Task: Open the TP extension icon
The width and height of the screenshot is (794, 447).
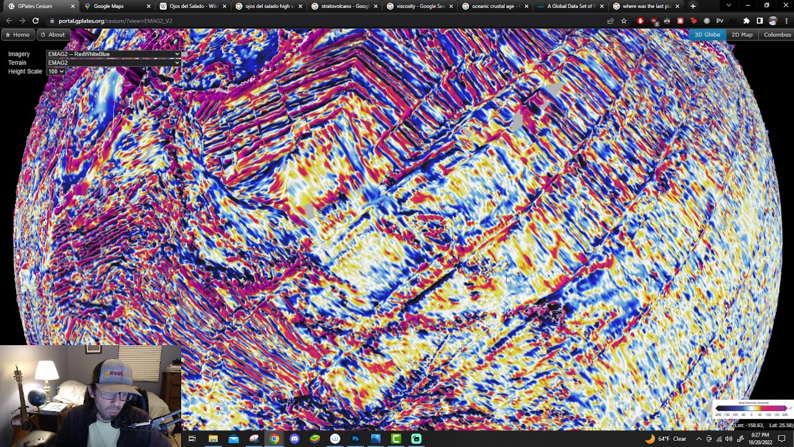Action: click(x=694, y=20)
